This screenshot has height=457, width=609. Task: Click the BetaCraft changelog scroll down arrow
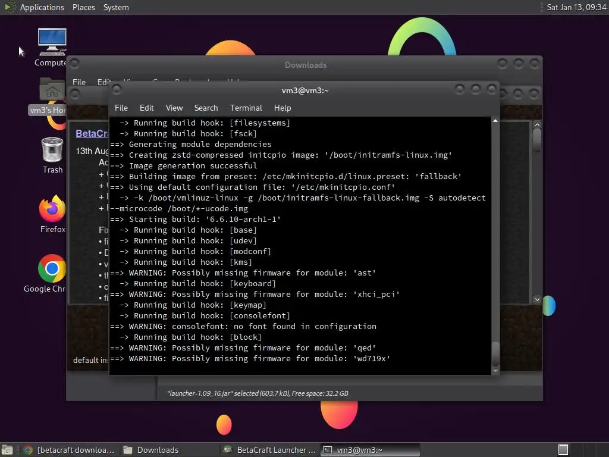537,299
